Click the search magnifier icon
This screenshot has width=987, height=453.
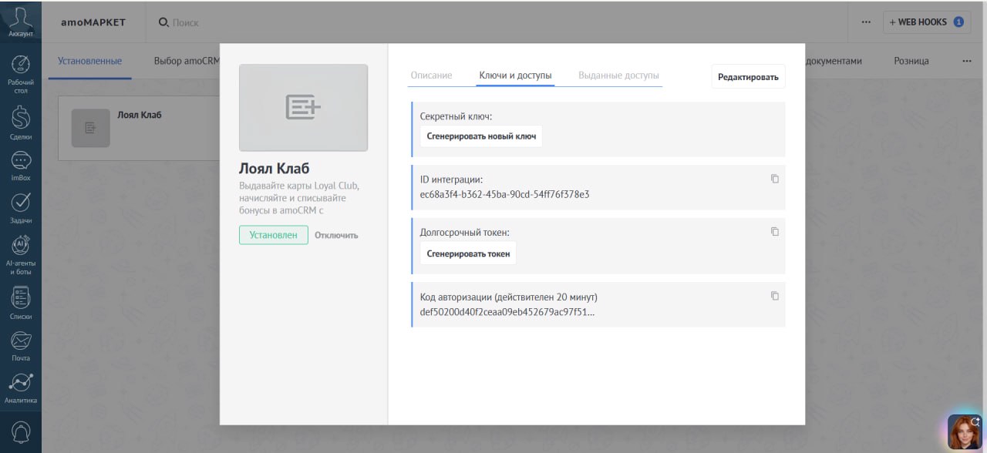click(163, 22)
